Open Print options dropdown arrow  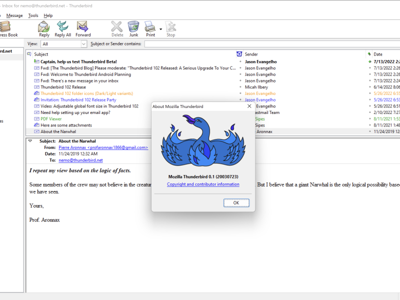pyautogui.click(x=160, y=29)
